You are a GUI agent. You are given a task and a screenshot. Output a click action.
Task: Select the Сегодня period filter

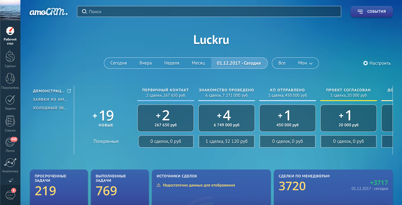coord(119,63)
